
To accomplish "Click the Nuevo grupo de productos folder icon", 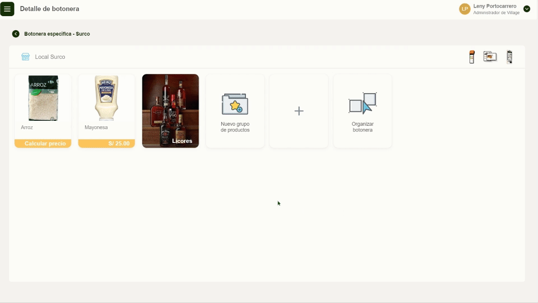I will point(235,104).
